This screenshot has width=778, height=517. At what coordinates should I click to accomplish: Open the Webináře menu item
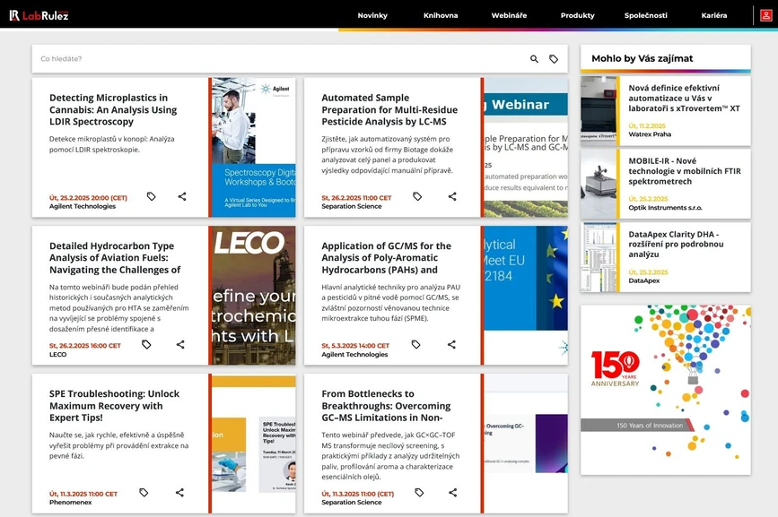click(508, 15)
